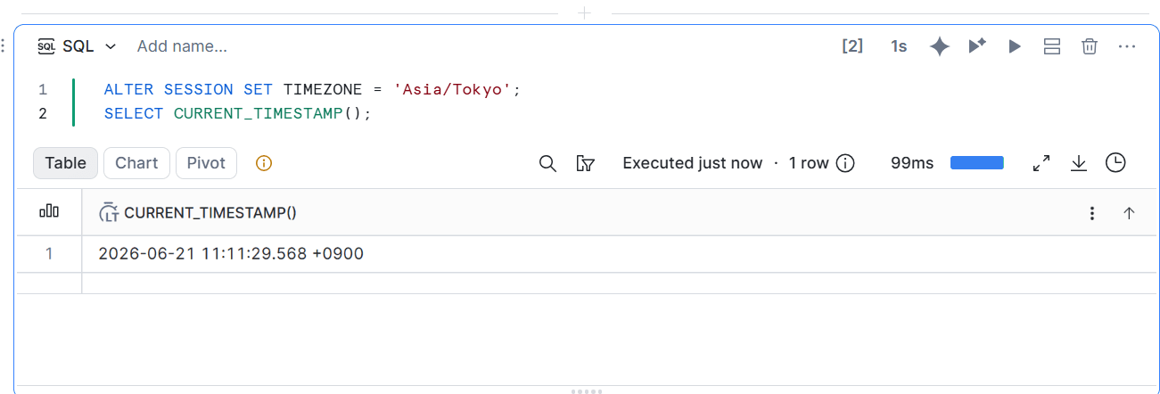Click the plus icon to add a cell above
Viewport: 1160px width, 394px height.
585,12
